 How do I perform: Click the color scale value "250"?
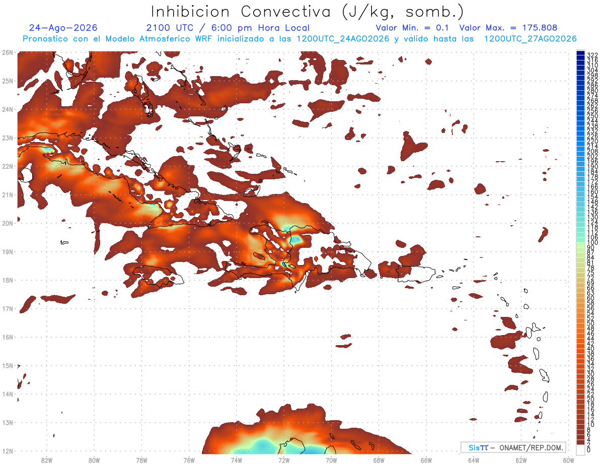tap(592, 116)
